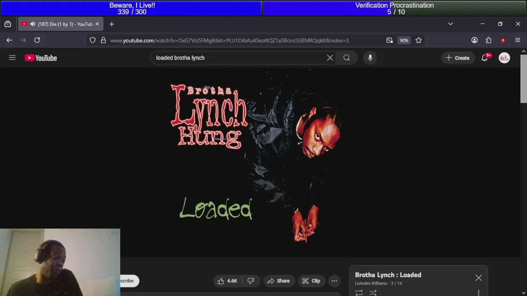Open Firefox account icon
Image resolution: width=527 pixels, height=296 pixels.
[x=474, y=40]
